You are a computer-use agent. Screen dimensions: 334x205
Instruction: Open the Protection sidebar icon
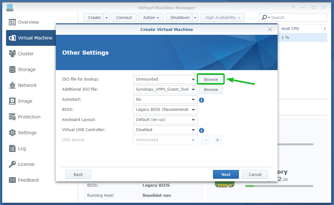point(12,117)
